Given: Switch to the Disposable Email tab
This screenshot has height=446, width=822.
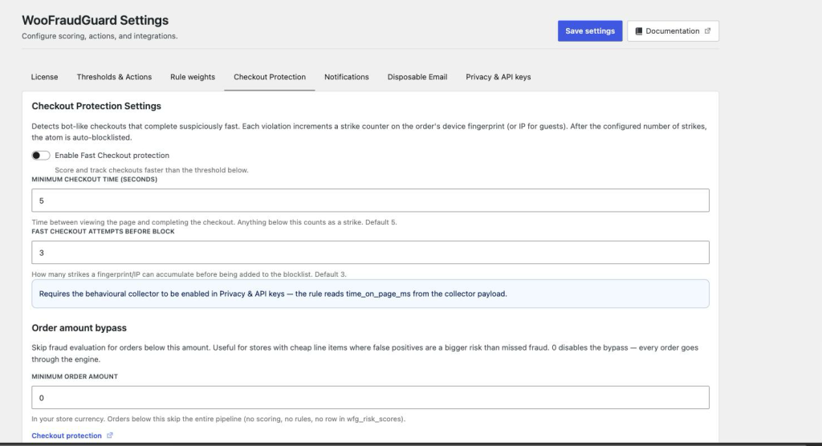Looking at the screenshot, I should pyautogui.click(x=417, y=77).
